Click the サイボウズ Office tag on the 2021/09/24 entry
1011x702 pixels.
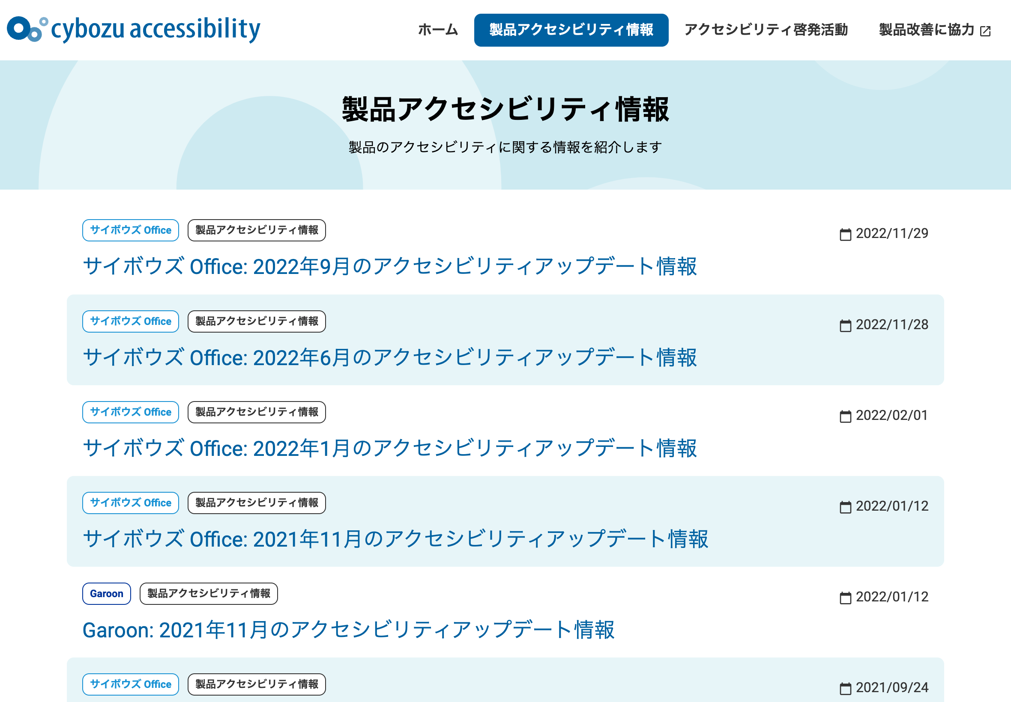tap(131, 684)
